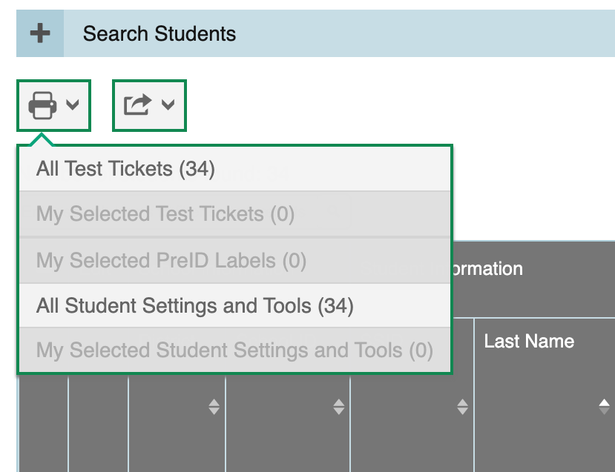The height and width of the screenshot is (472, 615).
Task: Collapse the print menu via its chevron
Action: [x=73, y=105]
